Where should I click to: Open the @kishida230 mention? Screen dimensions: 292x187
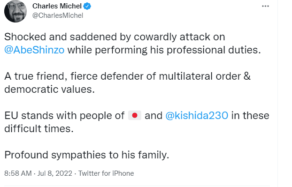(197, 115)
